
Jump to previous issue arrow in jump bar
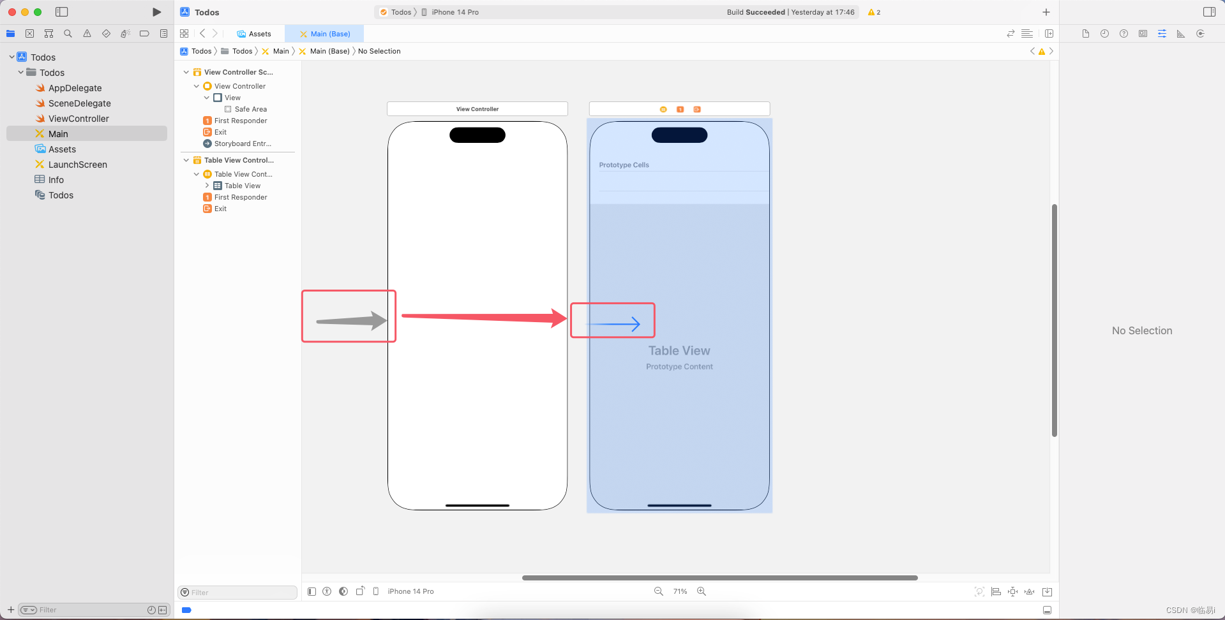(1032, 51)
